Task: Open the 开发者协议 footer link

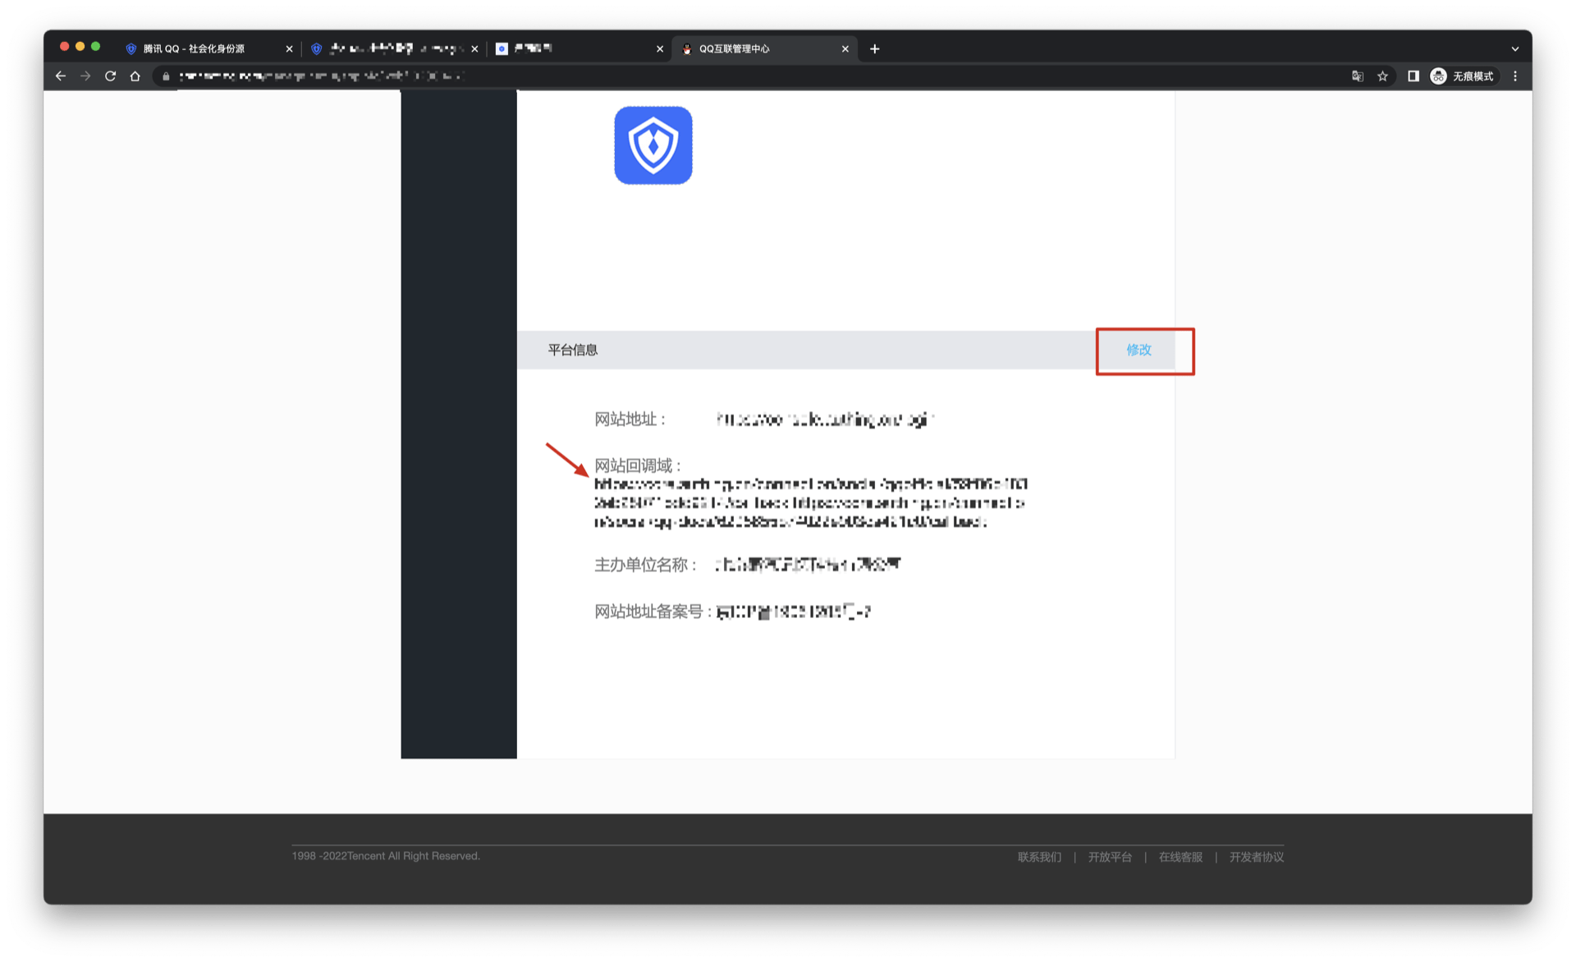Action: click(1256, 857)
